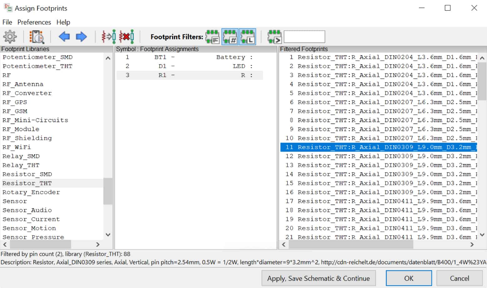Click Apply, Save Schematic & Continue
487x288 pixels.
pyautogui.click(x=318, y=278)
